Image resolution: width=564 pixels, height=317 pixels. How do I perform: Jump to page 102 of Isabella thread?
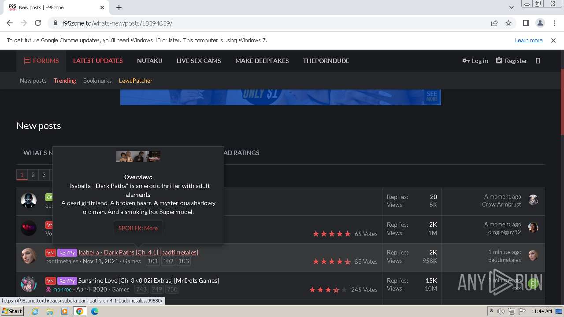pyautogui.click(x=168, y=261)
